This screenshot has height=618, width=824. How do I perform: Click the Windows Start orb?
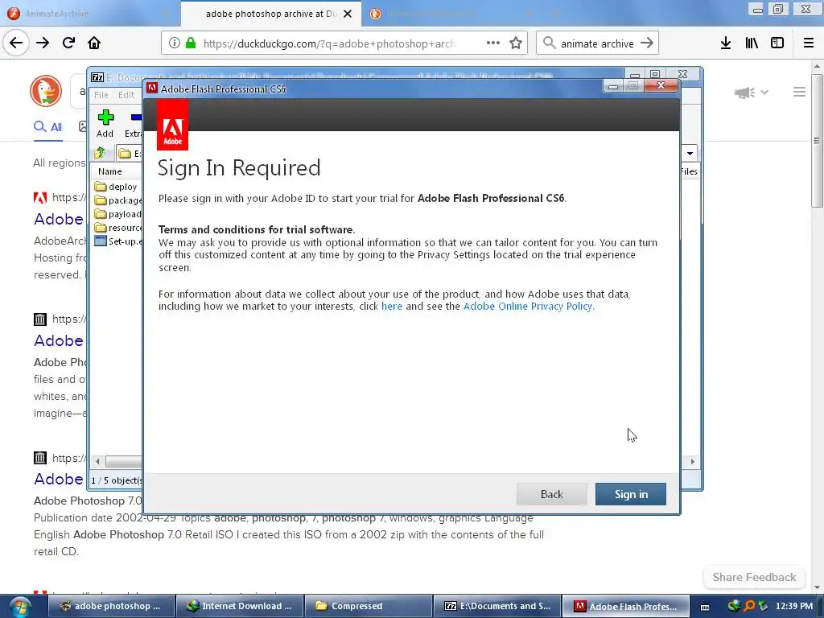[19, 607]
